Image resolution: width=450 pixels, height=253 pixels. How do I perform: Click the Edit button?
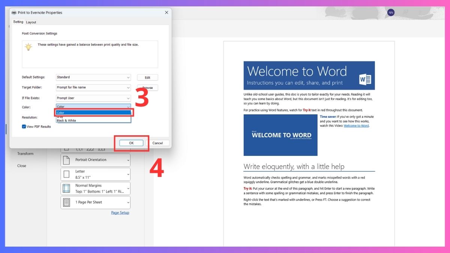(147, 78)
